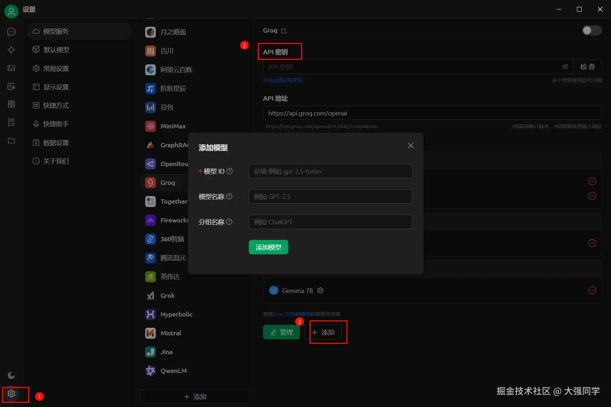Click the Together provider logo
Viewport: 611px width, 407px height.
point(150,202)
